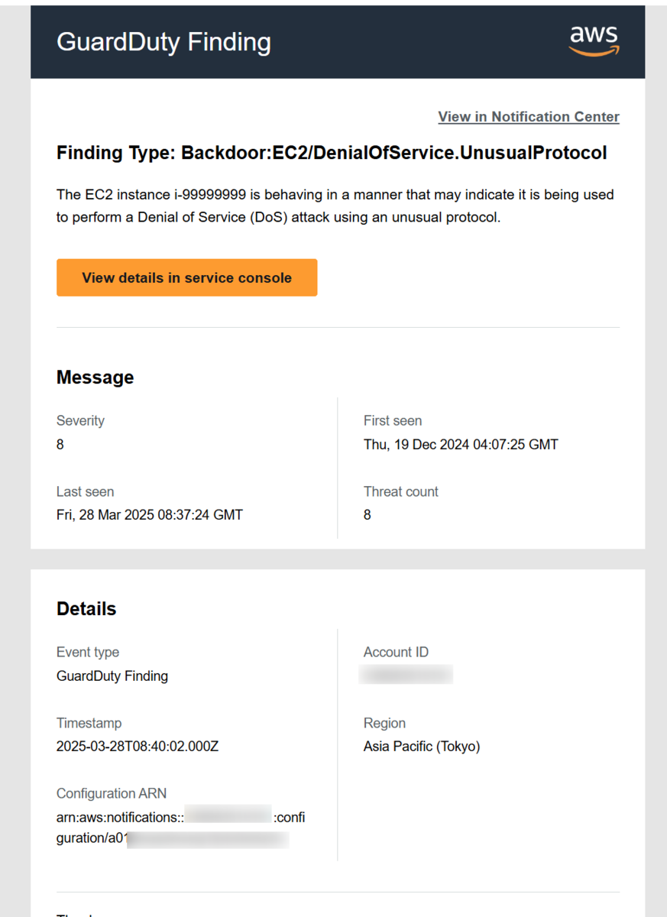Click the Threat count value
Viewport: 667px width, 917px height.
point(367,515)
